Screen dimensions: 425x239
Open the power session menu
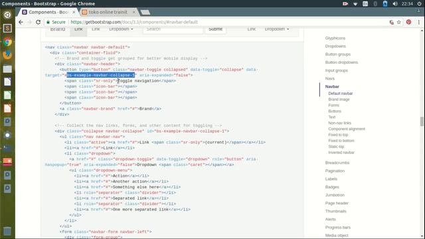click(x=419, y=4)
